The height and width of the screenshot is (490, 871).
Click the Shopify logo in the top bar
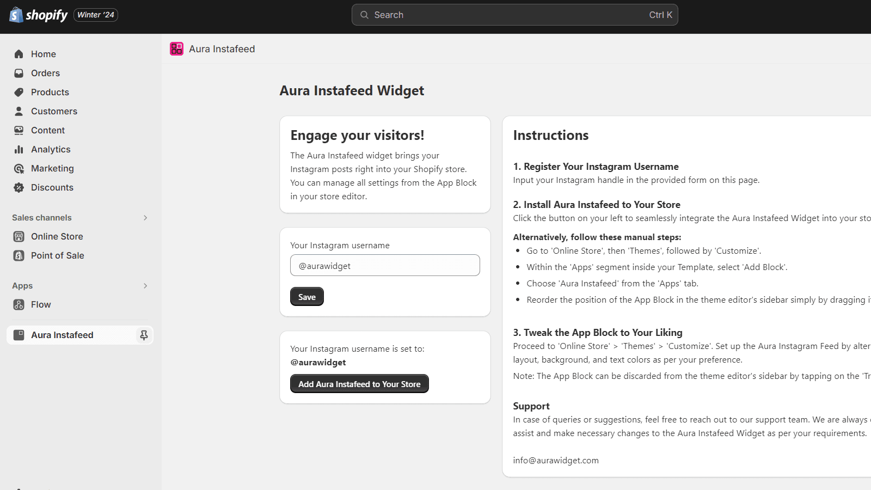38,15
